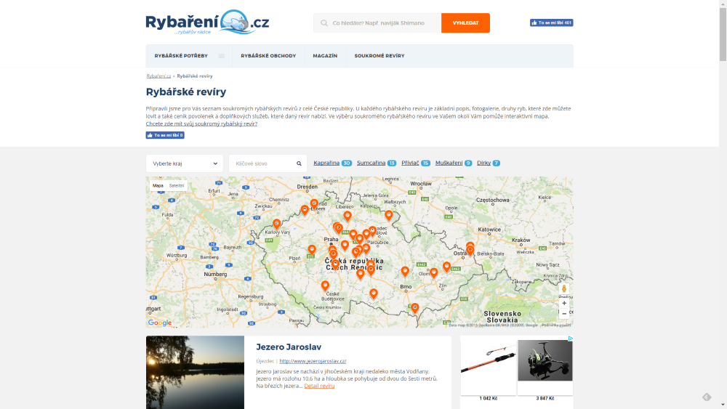Click the Rybaření.cz logo
The height and width of the screenshot is (409, 727).
click(x=207, y=23)
